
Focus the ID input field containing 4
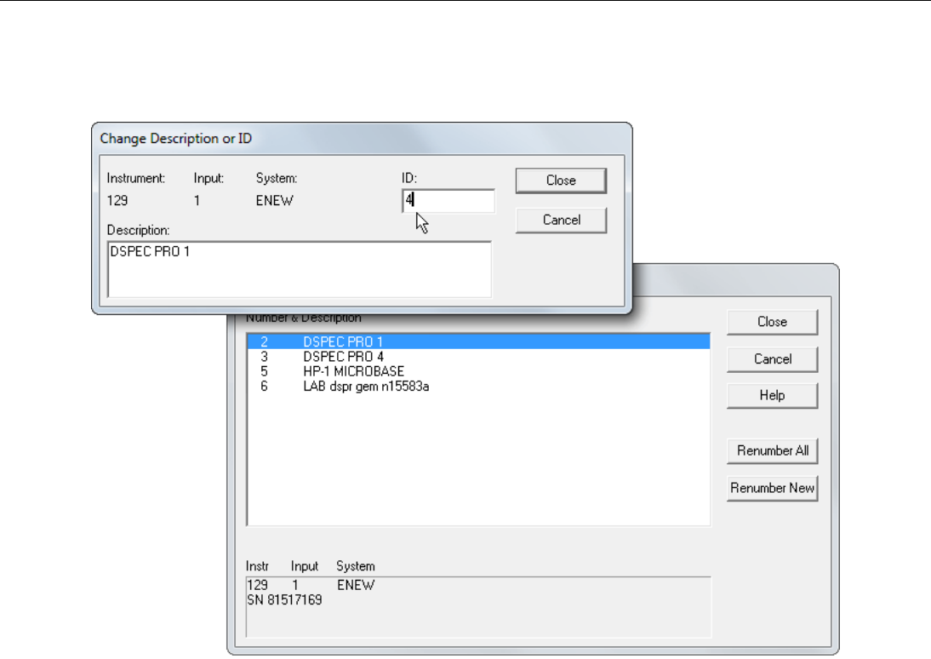(448, 201)
